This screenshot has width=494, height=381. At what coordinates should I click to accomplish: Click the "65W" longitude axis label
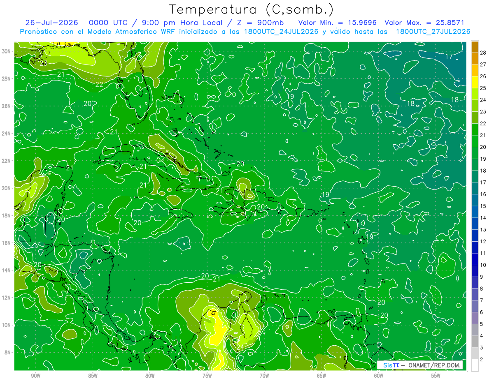322,375
